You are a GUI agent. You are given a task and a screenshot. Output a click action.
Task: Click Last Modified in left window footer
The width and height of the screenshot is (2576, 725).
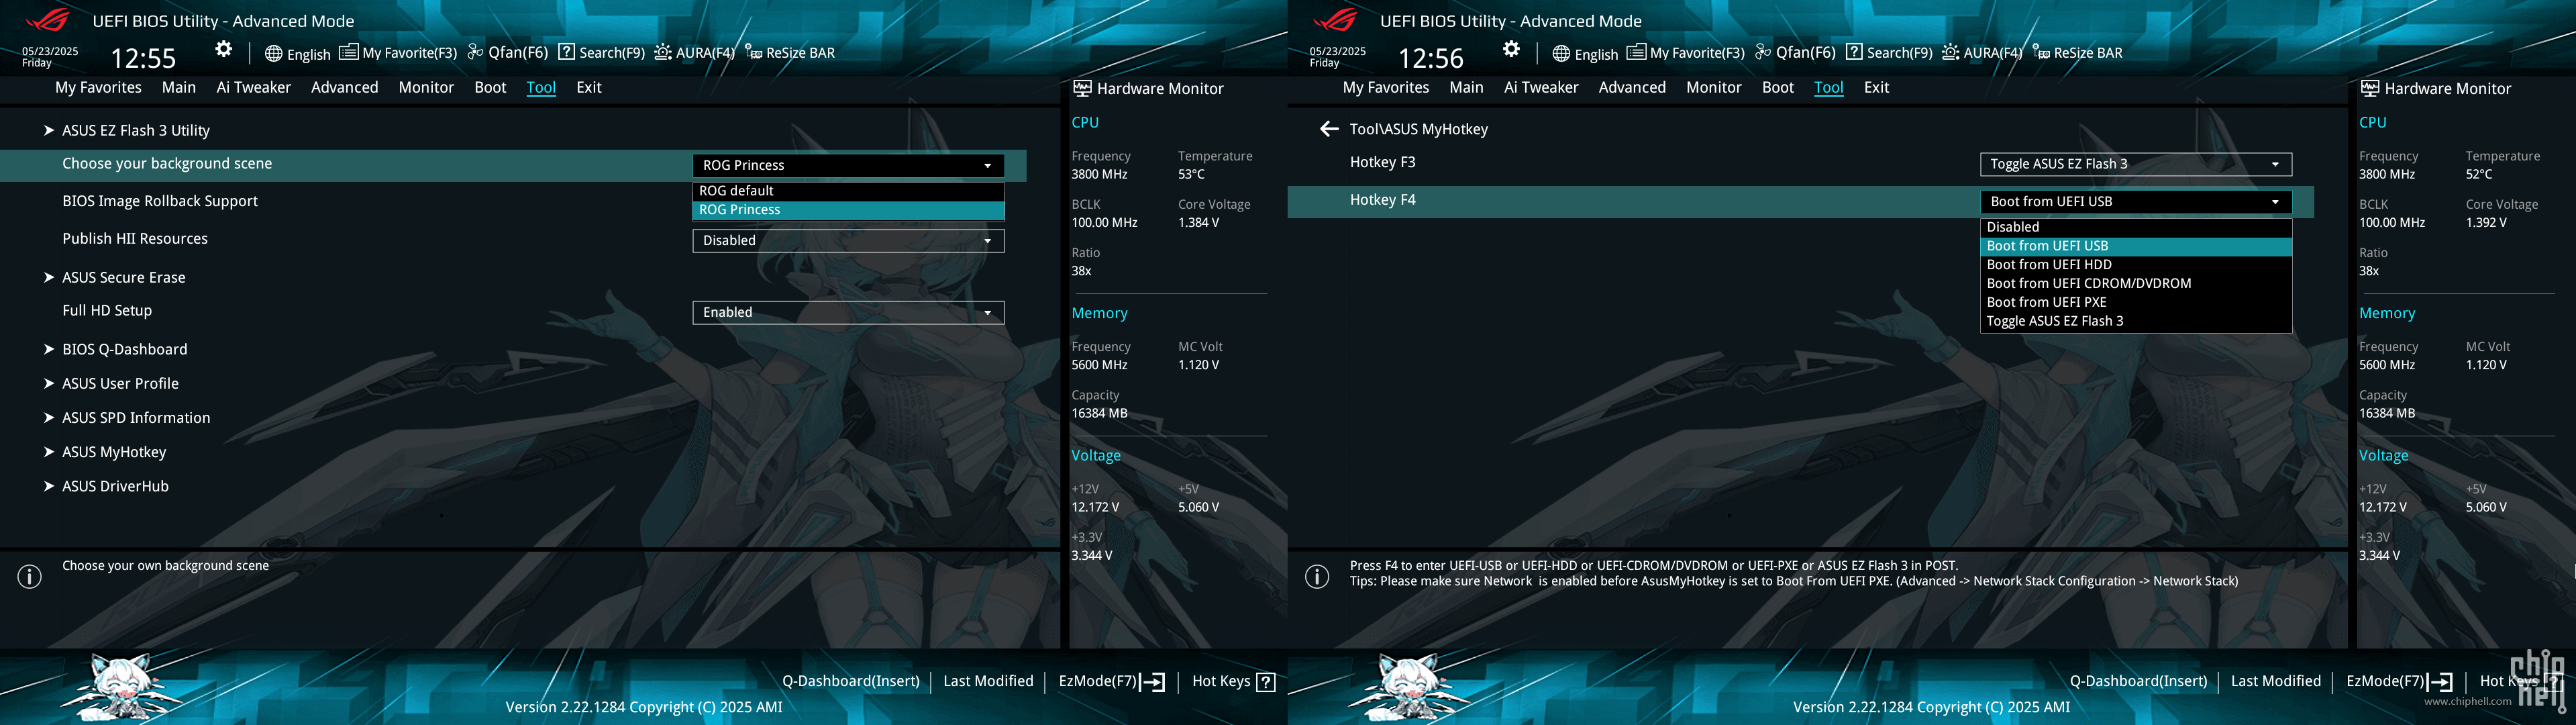point(988,681)
